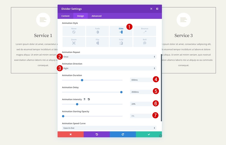This screenshot has width=226, height=145.
Task: Click the Animation Starting Opacity label
Action: [x=76, y=112]
